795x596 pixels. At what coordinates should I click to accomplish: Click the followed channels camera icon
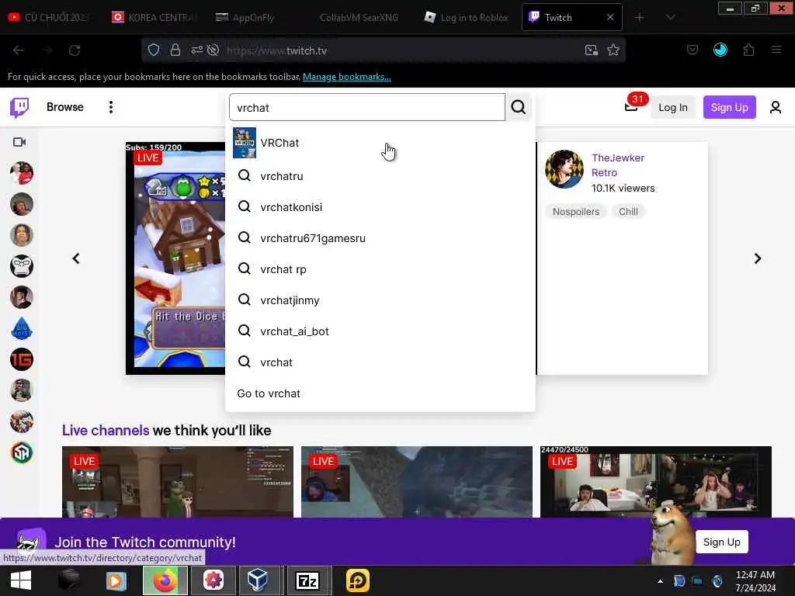pyautogui.click(x=19, y=142)
